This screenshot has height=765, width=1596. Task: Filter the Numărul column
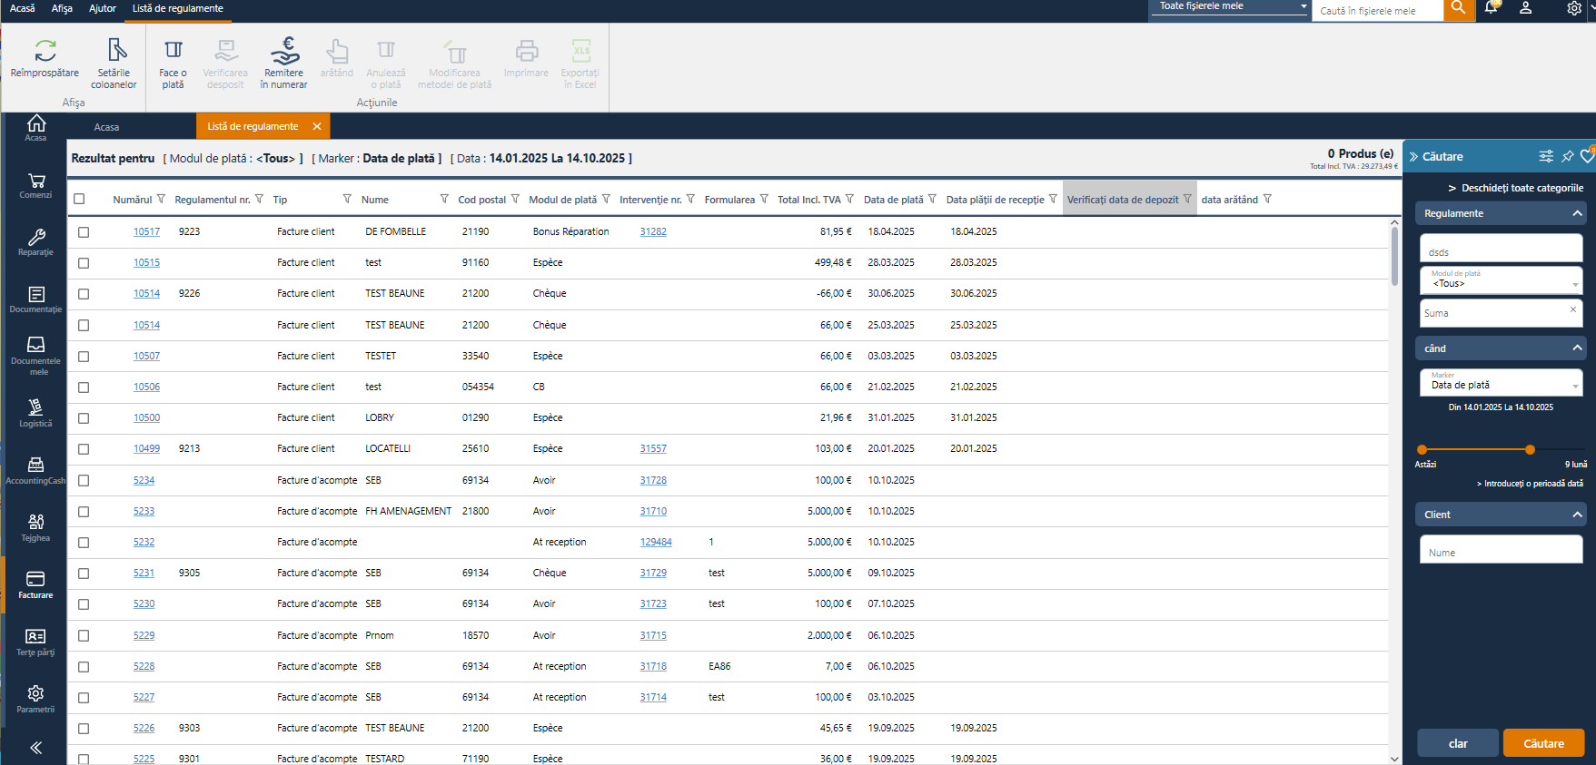click(x=161, y=199)
